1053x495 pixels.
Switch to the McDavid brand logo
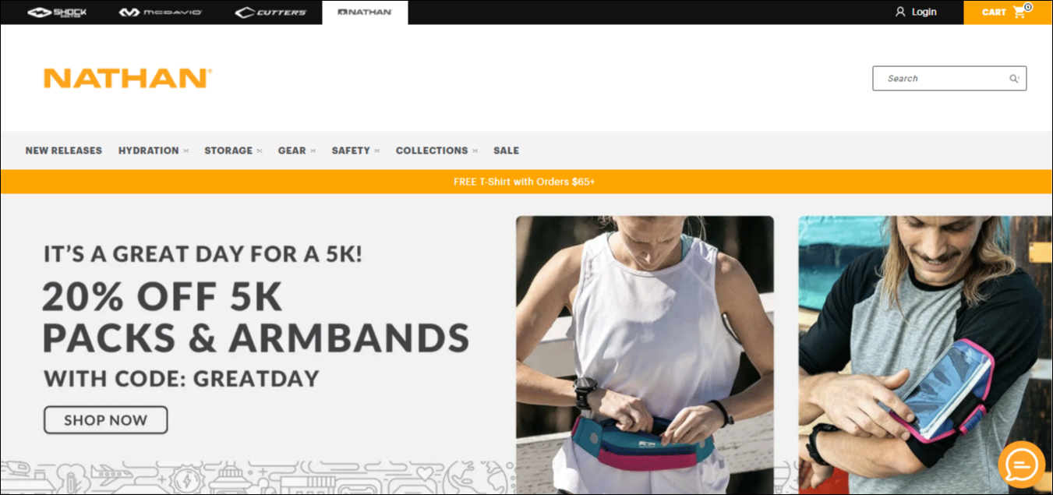click(x=160, y=12)
